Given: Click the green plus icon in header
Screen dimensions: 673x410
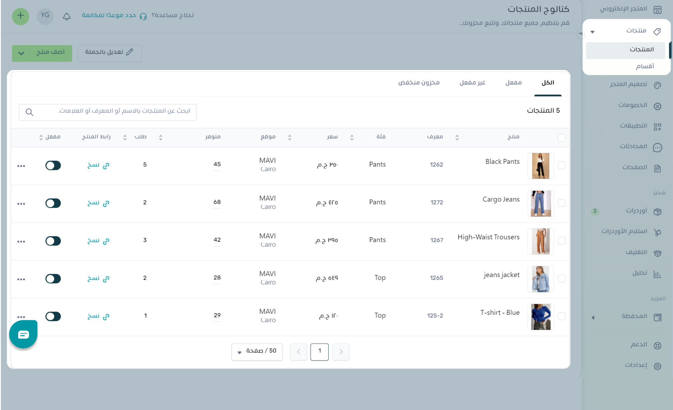Looking at the screenshot, I should point(21,16).
